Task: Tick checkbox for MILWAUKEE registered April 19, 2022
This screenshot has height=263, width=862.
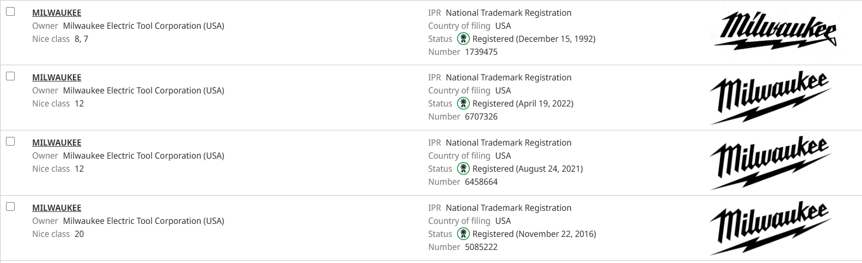Action: pos(10,76)
